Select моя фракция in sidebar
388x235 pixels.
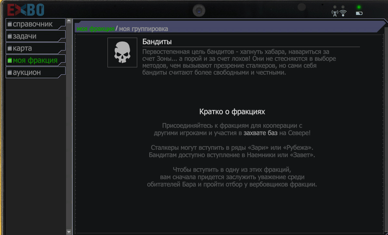tap(35, 60)
